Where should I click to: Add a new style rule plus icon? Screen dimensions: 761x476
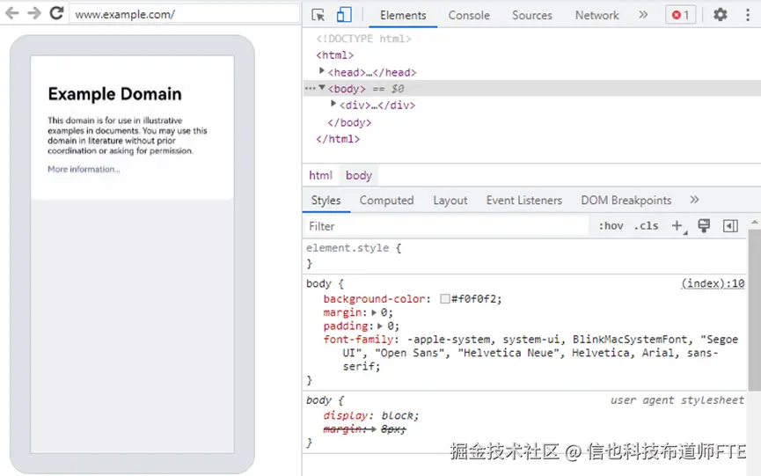click(x=677, y=225)
